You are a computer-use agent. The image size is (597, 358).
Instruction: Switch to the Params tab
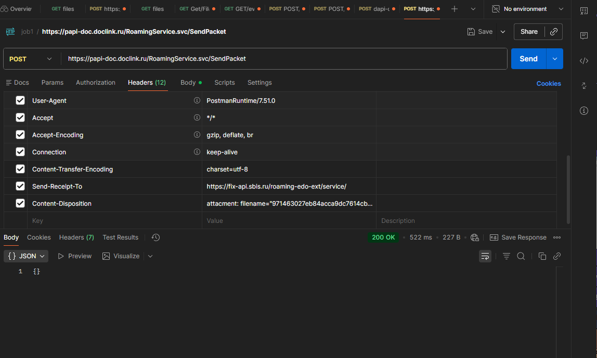pyautogui.click(x=53, y=83)
